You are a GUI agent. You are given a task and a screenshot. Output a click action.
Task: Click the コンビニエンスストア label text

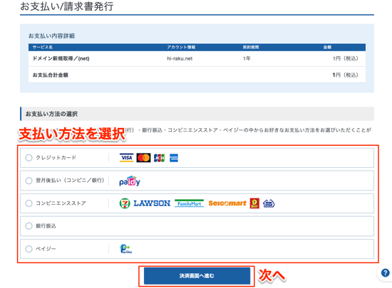pos(61,203)
